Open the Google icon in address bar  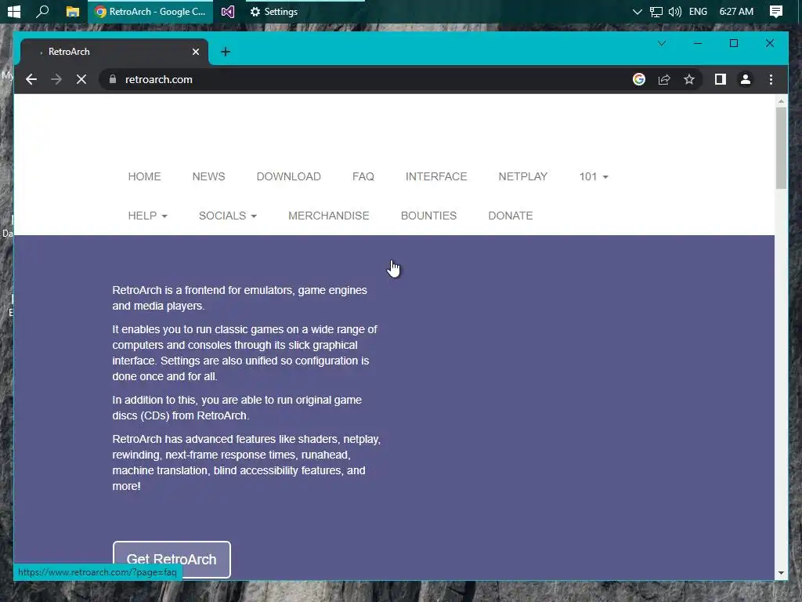click(x=639, y=79)
